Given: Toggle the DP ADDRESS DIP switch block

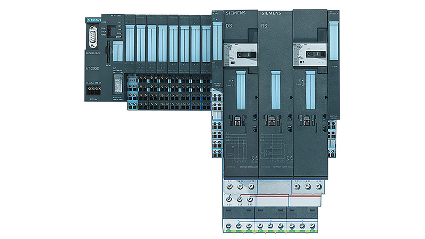Looking at the screenshot, I should (118, 85).
